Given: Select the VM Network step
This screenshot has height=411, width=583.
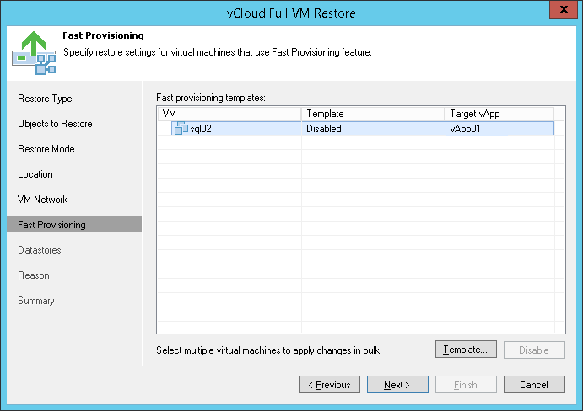Looking at the screenshot, I should coord(42,200).
